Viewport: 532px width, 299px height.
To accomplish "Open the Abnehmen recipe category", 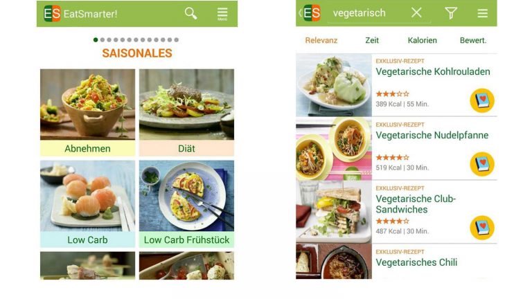I will coord(87,113).
